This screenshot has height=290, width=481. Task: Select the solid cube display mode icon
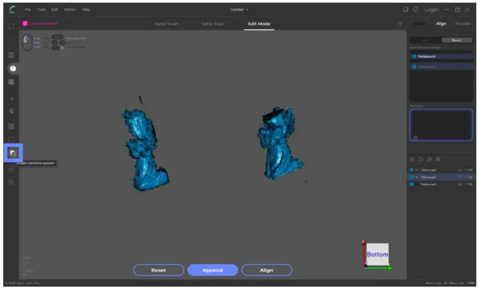pos(13,68)
